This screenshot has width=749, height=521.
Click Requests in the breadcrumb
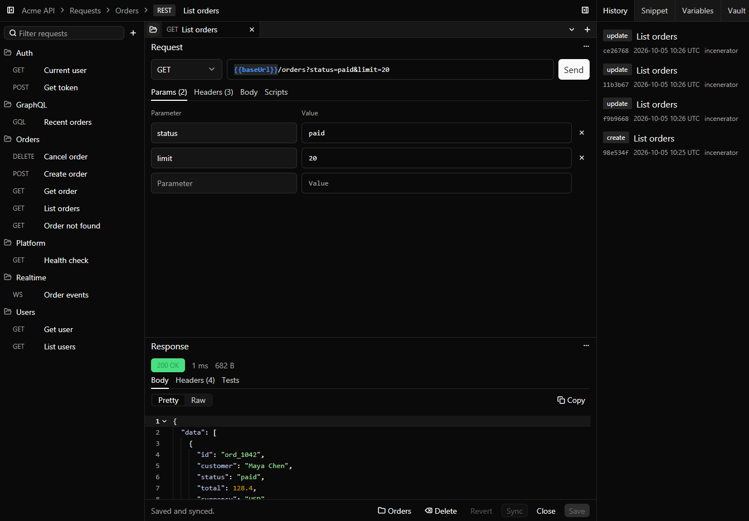click(x=85, y=11)
